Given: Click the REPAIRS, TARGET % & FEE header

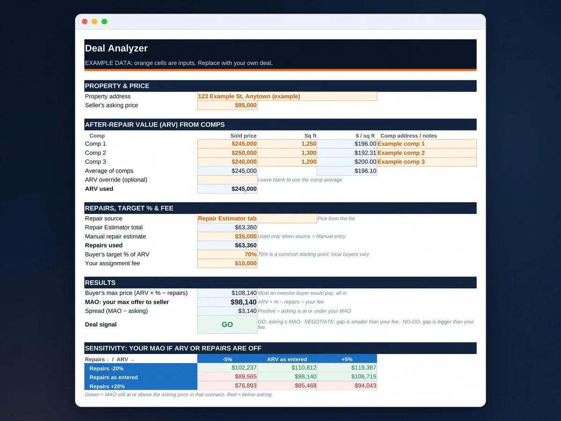Looking at the screenshot, I should point(280,208).
